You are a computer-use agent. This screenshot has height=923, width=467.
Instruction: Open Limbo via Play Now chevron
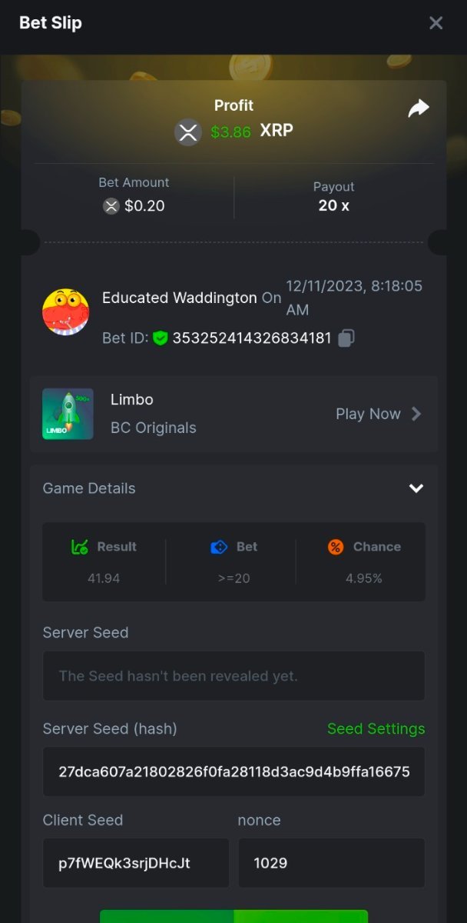coord(416,414)
